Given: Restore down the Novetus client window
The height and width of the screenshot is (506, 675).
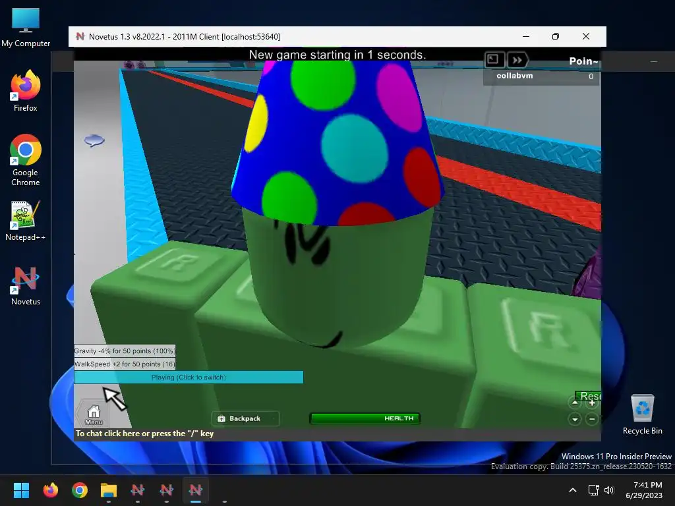Looking at the screenshot, I should click(555, 37).
